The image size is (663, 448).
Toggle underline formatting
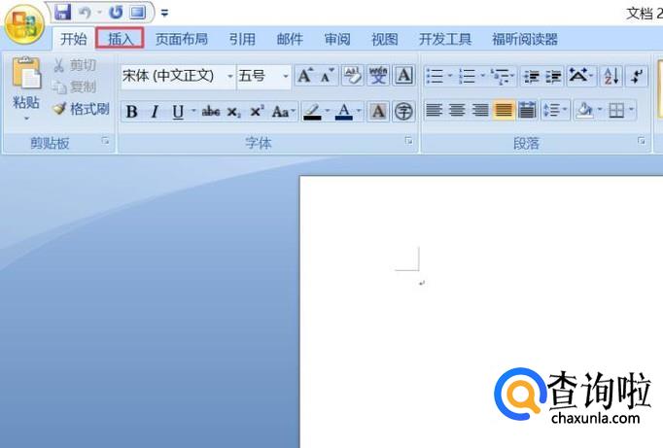pos(178,112)
